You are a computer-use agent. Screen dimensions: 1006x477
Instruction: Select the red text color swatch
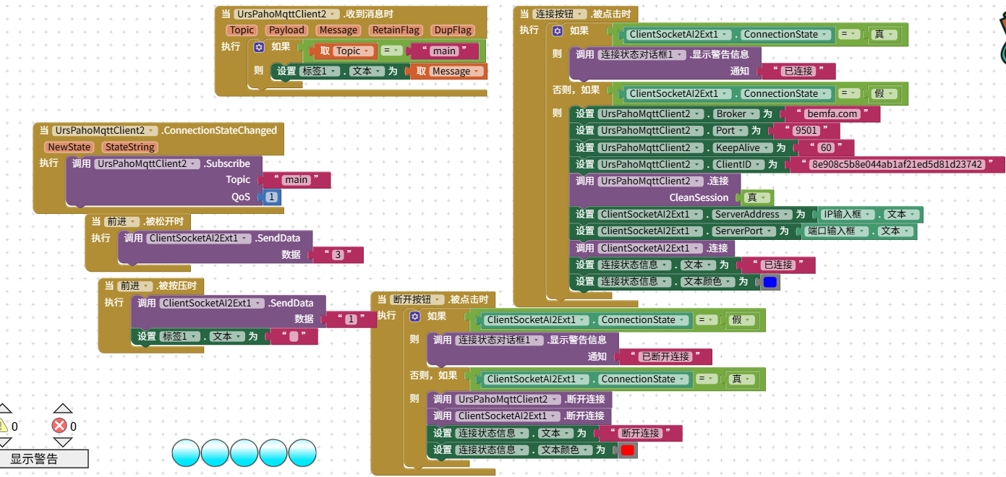pos(627,450)
